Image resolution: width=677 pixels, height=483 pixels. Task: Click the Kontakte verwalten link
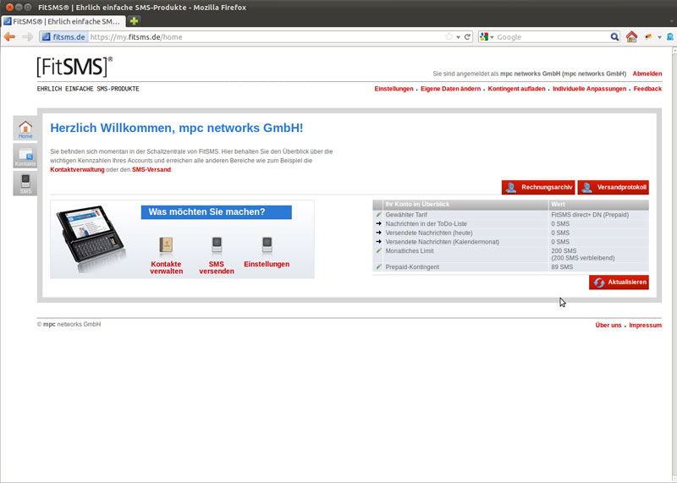(166, 267)
